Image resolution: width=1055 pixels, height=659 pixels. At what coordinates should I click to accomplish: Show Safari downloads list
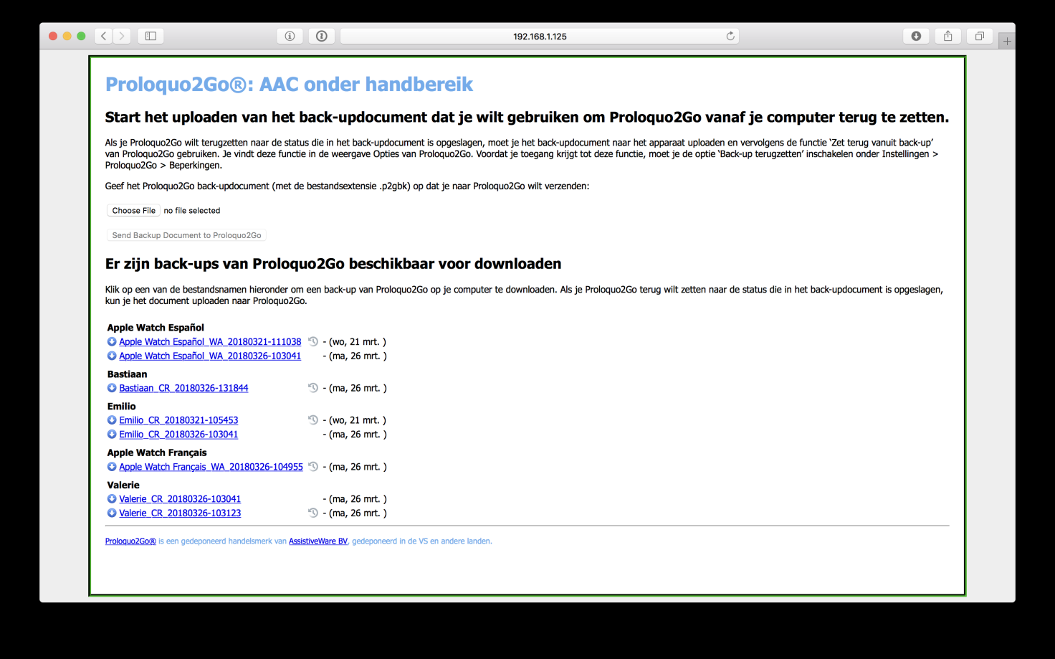coord(916,36)
